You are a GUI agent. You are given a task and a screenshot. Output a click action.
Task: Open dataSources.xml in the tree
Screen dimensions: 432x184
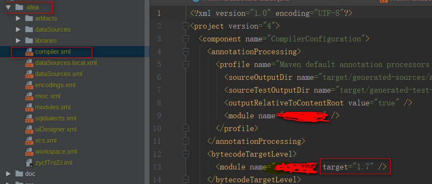point(59,74)
